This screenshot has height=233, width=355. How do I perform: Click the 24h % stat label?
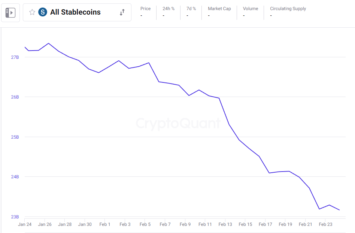(169, 9)
